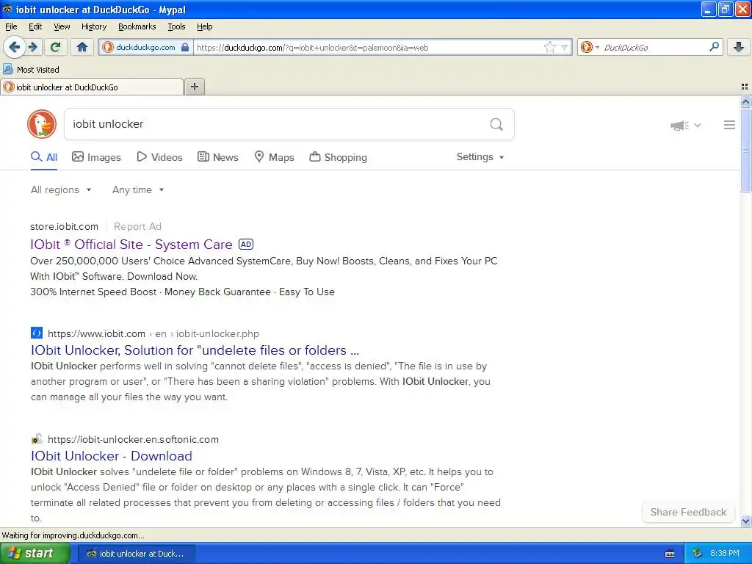Expand the Any time filter
Image resolution: width=752 pixels, height=564 pixels.
139,190
